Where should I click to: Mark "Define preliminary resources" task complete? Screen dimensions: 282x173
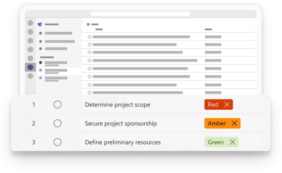click(57, 142)
